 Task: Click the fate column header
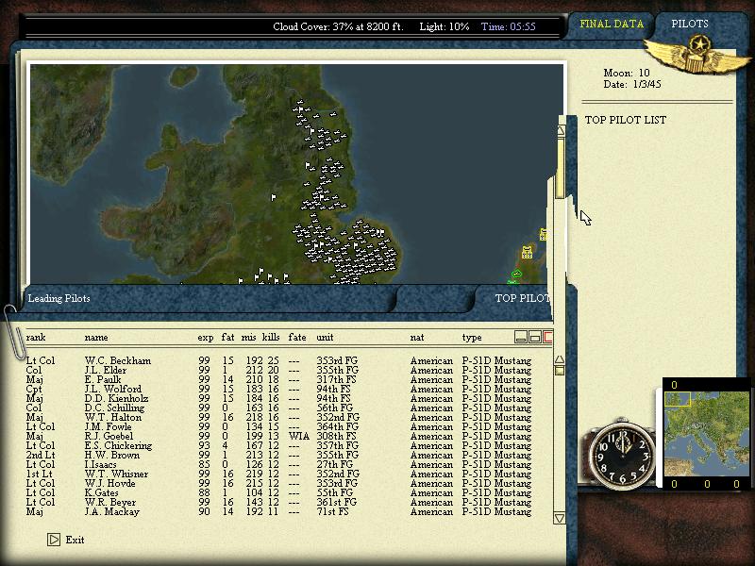pos(297,338)
